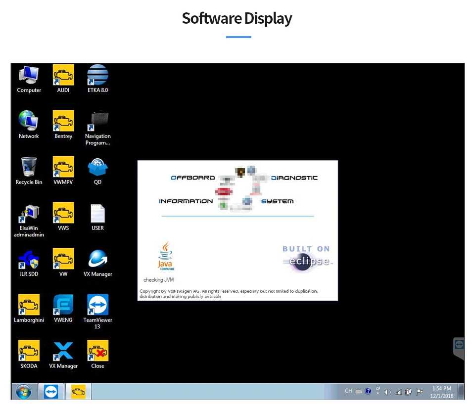Open the TeamViewer side panel tab
The image size is (475, 406).
pyautogui.click(x=459, y=348)
